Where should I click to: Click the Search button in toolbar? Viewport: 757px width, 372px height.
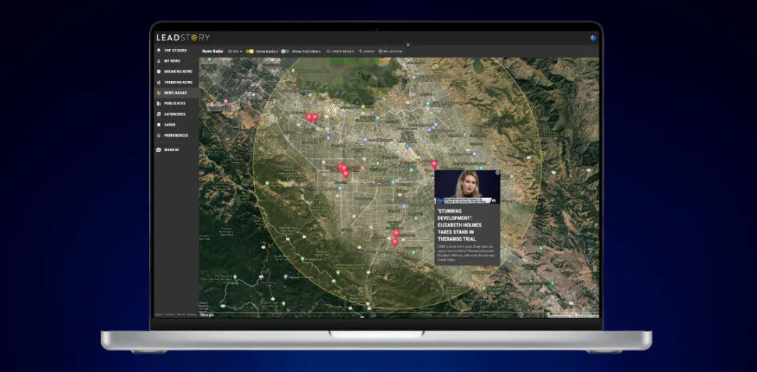(x=367, y=51)
